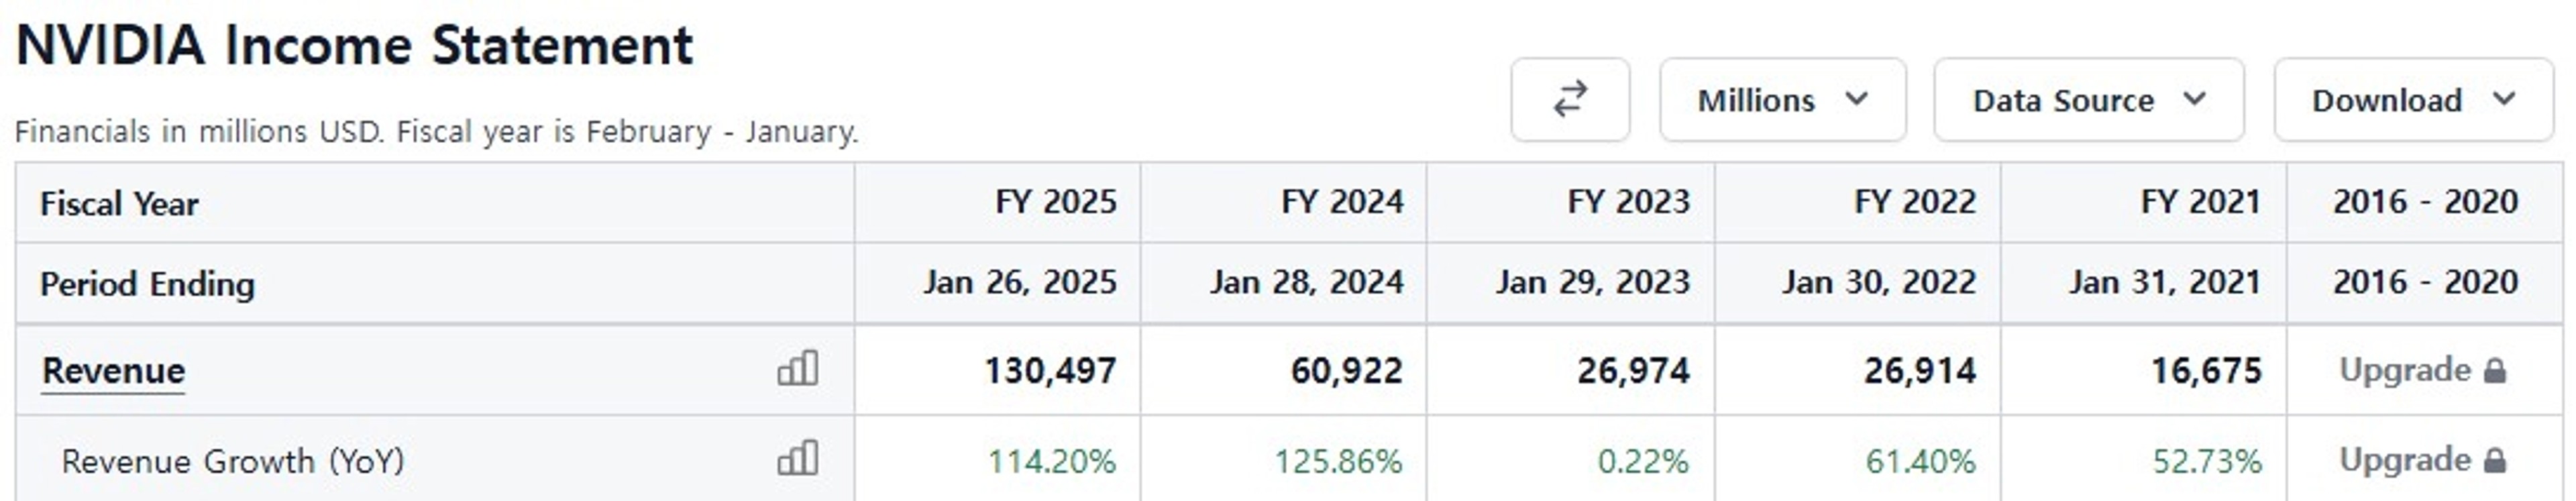This screenshot has height=501, width=2576.
Task: Select the FY 2025 column header
Action: tap(1055, 202)
